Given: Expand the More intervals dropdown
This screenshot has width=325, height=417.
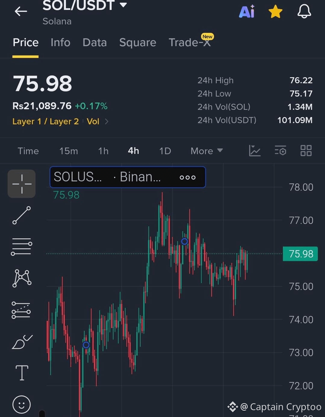Looking at the screenshot, I should click(x=207, y=151).
